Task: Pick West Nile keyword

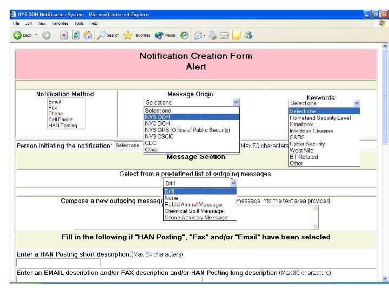Action: [x=324, y=150]
